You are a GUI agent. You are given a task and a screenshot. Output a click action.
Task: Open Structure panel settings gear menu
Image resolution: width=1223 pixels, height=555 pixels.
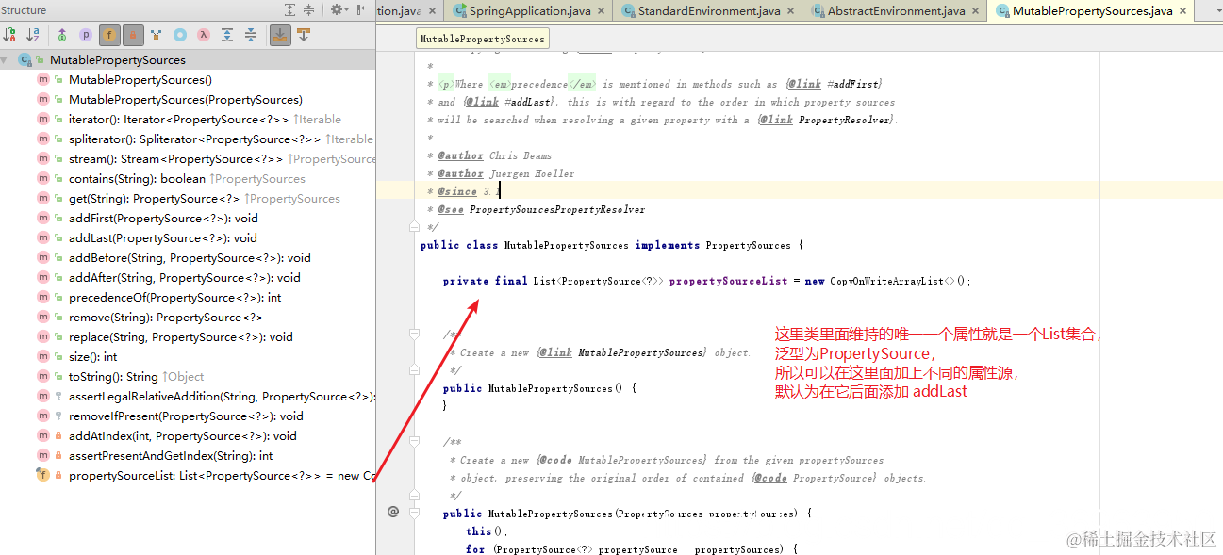click(338, 9)
